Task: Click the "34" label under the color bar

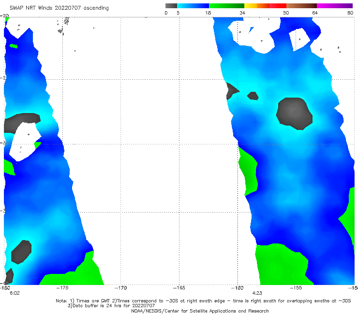Action: coord(242,13)
